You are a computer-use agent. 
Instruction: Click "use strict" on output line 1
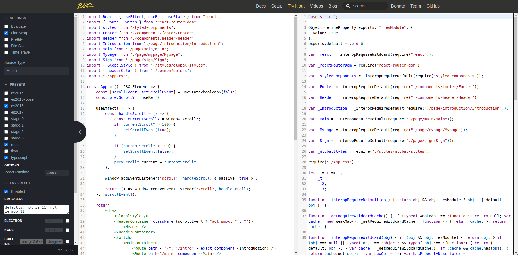pos(322,17)
